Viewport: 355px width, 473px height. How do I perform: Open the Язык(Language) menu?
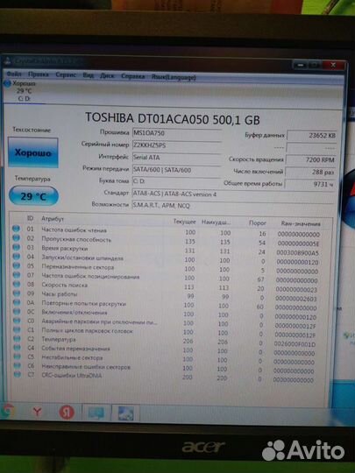pyautogui.click(x=174, y=77)
